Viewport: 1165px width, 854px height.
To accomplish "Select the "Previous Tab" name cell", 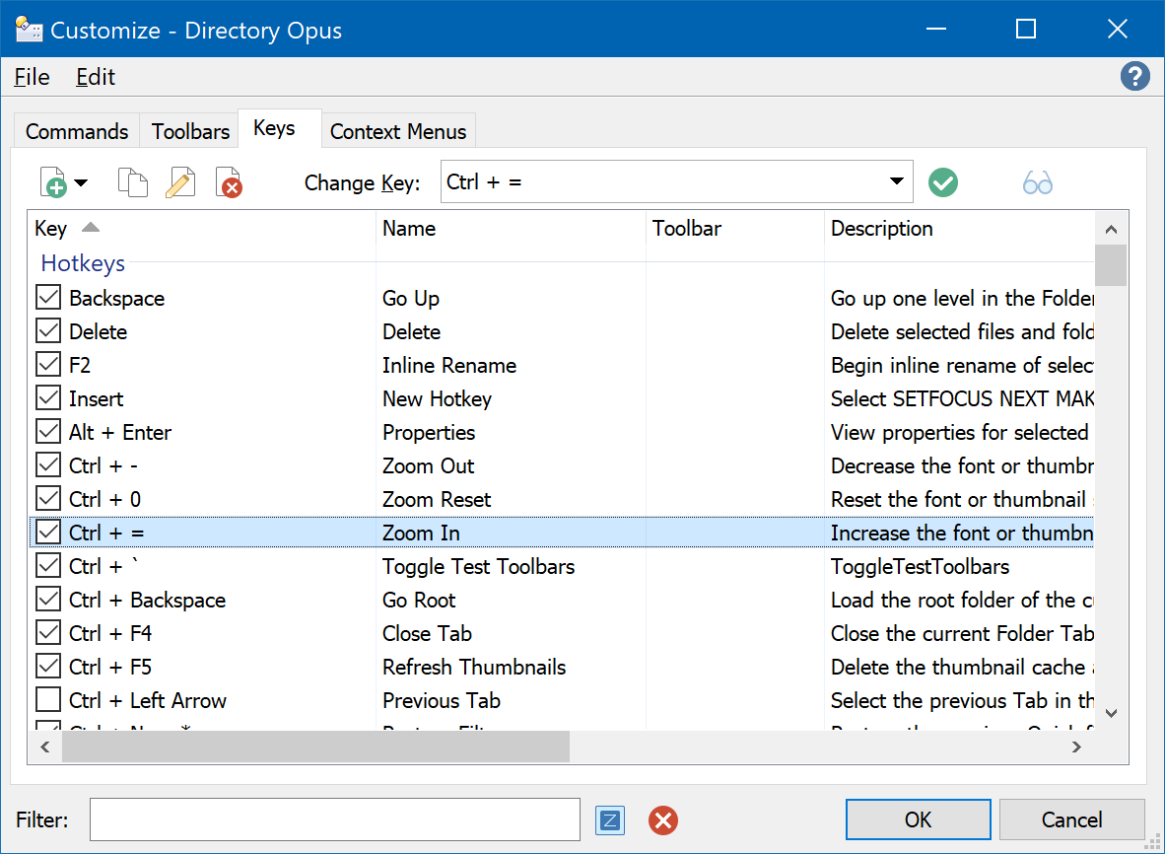I will (x=442, y=700).
